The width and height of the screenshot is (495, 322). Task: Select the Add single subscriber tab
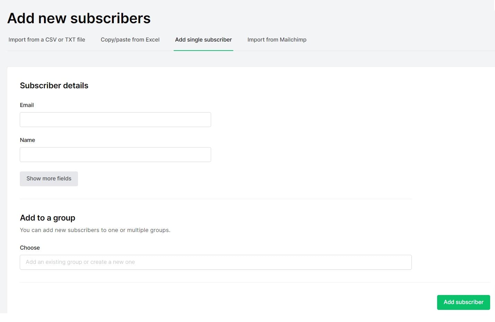pos(203,39)
